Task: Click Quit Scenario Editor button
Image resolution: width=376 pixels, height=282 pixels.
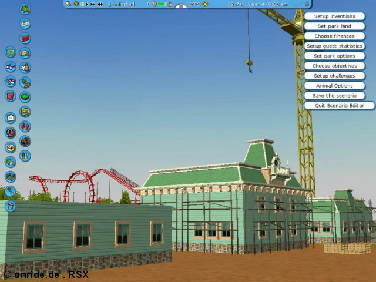Action: (x=340, y=106)
